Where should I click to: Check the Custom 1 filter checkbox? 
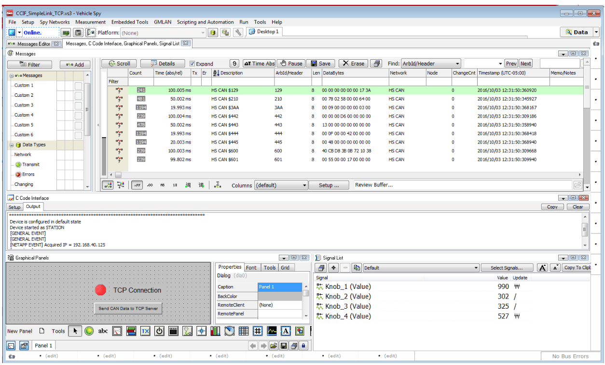(78, 86)
